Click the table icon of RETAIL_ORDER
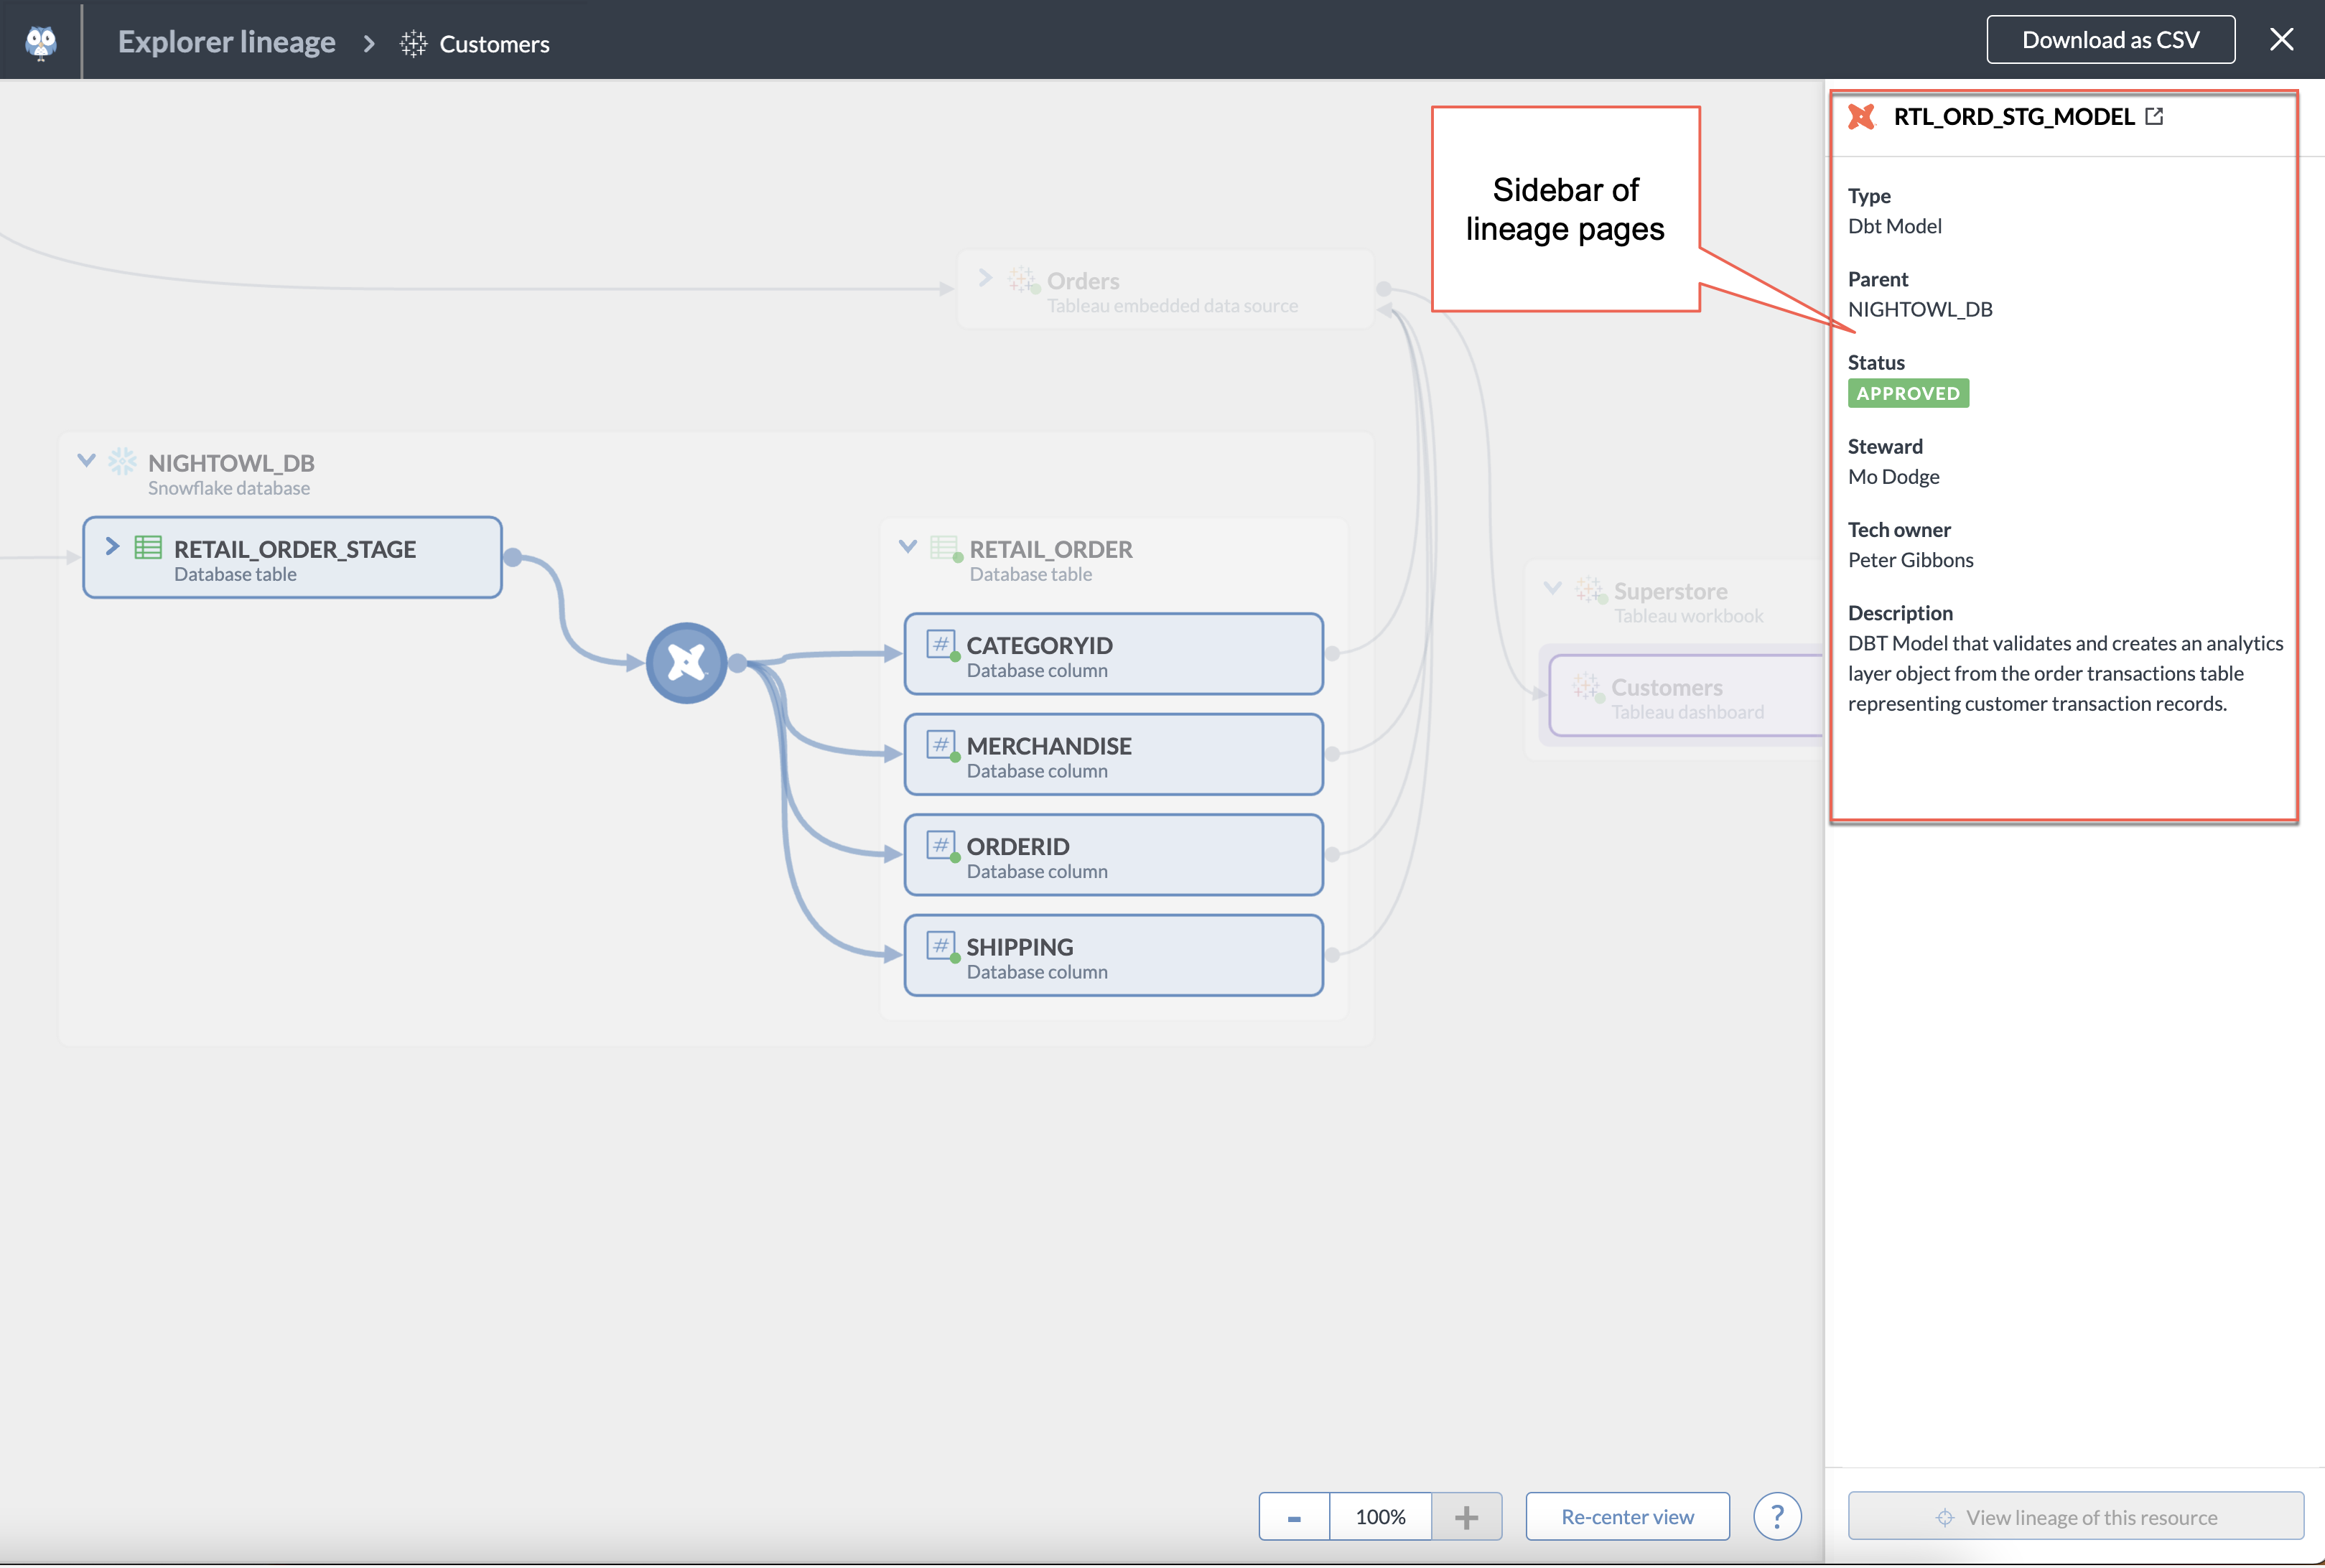This screenshot has height=1568, width=2325. (945, 548)
